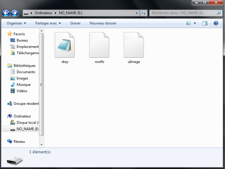Click the search field for NO_NAME (E:)

click(183, 13)
